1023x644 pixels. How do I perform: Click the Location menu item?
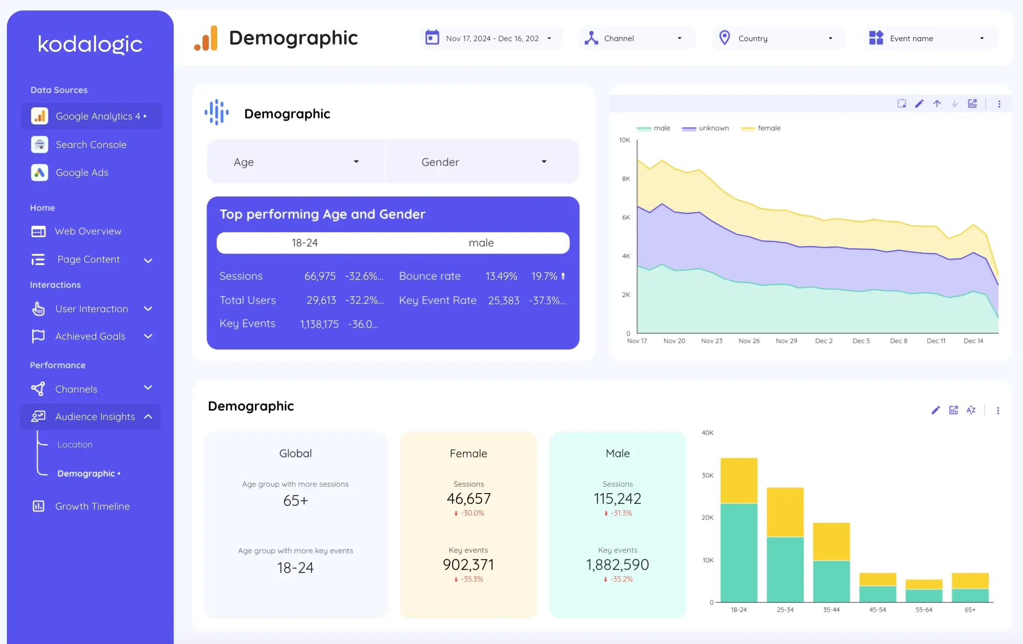click(x=75, y=444)
